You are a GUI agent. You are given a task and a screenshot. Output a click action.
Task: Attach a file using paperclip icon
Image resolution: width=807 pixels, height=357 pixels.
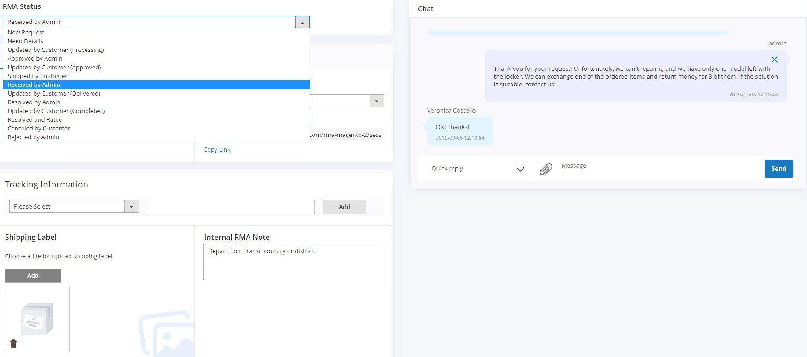coord(546,169)
